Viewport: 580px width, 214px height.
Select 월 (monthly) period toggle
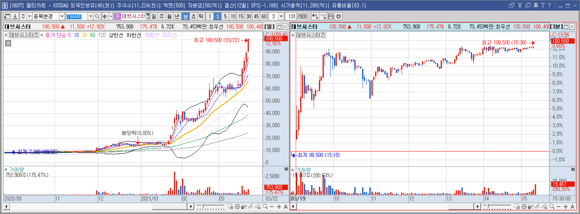[x=169, y=16]
